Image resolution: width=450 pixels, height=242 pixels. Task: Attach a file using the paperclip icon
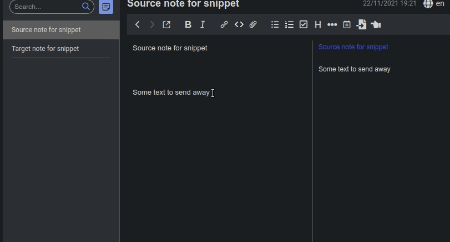coord(253,24)
